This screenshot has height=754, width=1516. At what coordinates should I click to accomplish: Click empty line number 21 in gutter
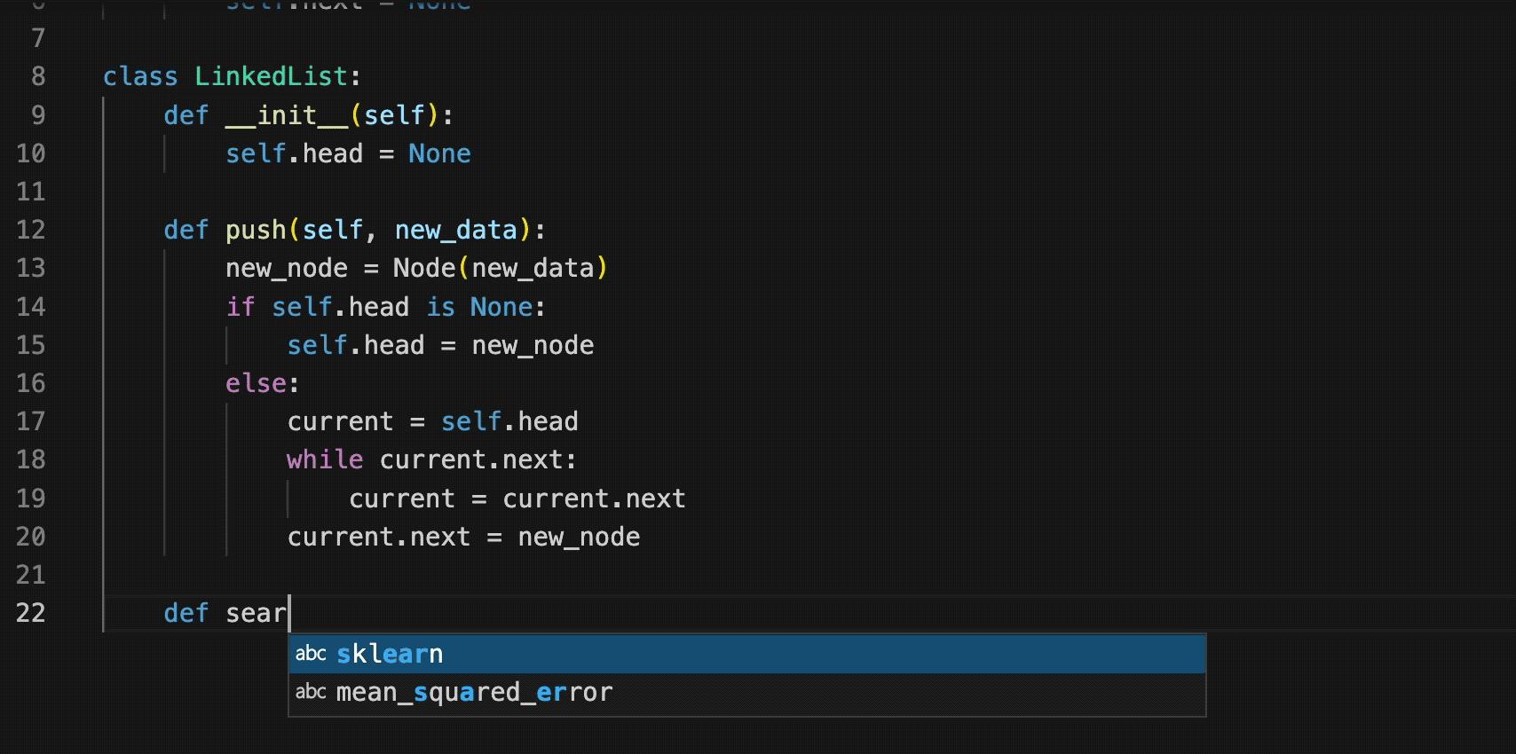(x=31, y=575)
